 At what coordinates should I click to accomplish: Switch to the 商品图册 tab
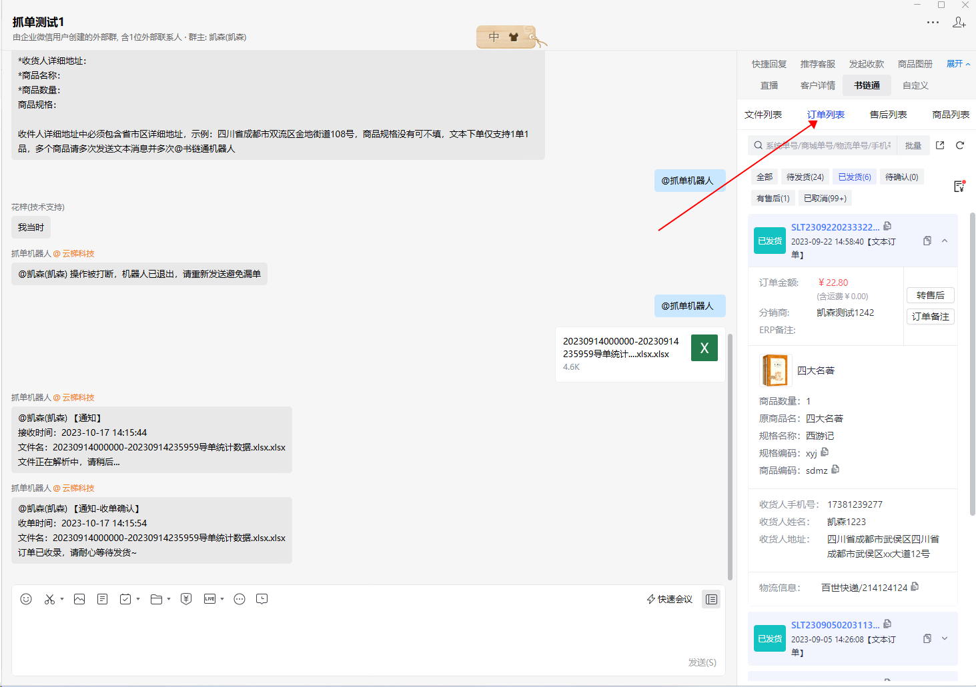915,64
